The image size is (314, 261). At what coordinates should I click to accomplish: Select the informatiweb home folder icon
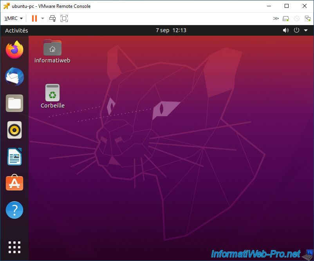pyautogui.click(x=52, y=47)
